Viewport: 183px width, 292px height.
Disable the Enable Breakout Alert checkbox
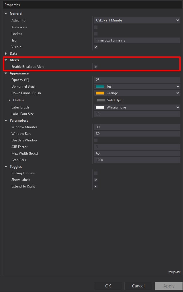tap(96, 66)
